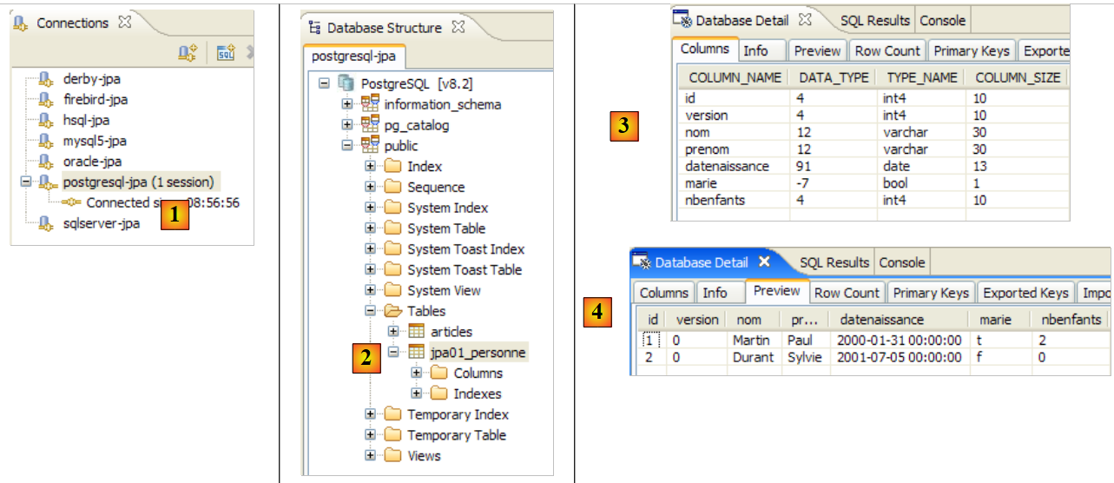The height and width of the screenshot is (483, 1114).
Task: Open the Console tab in lower panel
Action: click(901, 262)
